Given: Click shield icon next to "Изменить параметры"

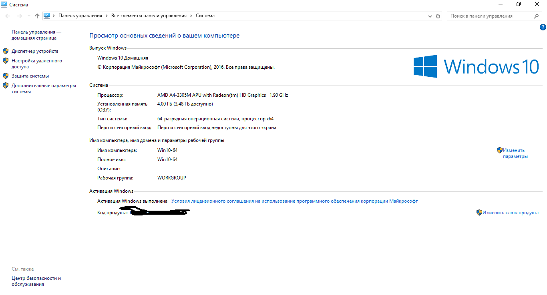Looking at the screenshot, I should coord(500,150).
